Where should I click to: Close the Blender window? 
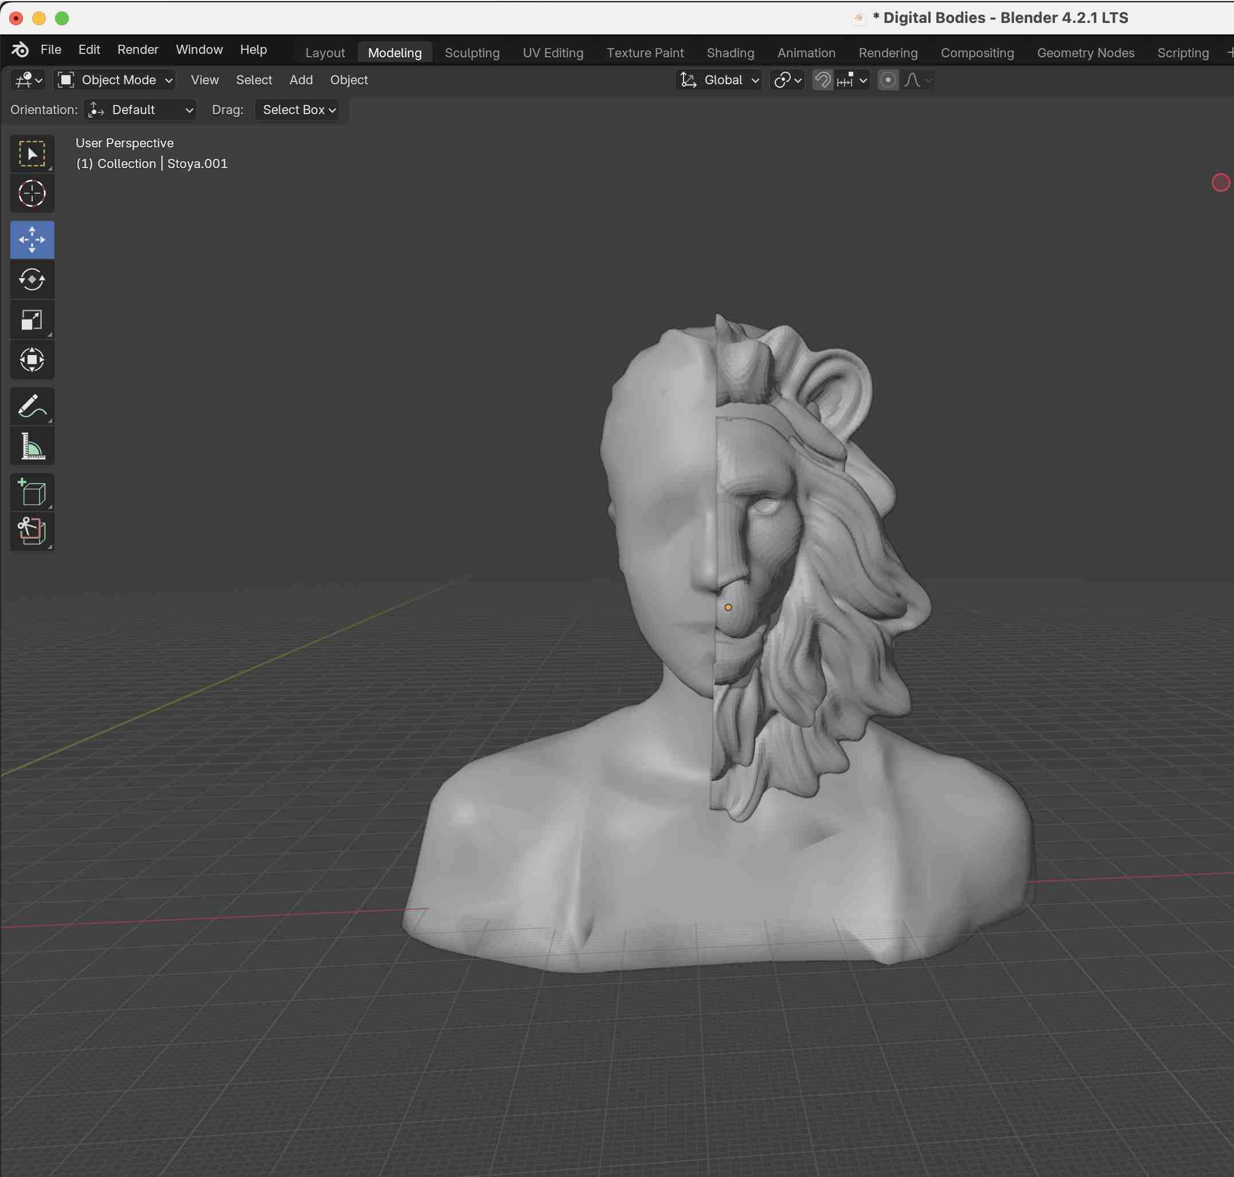coord(16,18)
